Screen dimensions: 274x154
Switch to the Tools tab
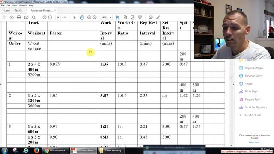pos(18,10)
